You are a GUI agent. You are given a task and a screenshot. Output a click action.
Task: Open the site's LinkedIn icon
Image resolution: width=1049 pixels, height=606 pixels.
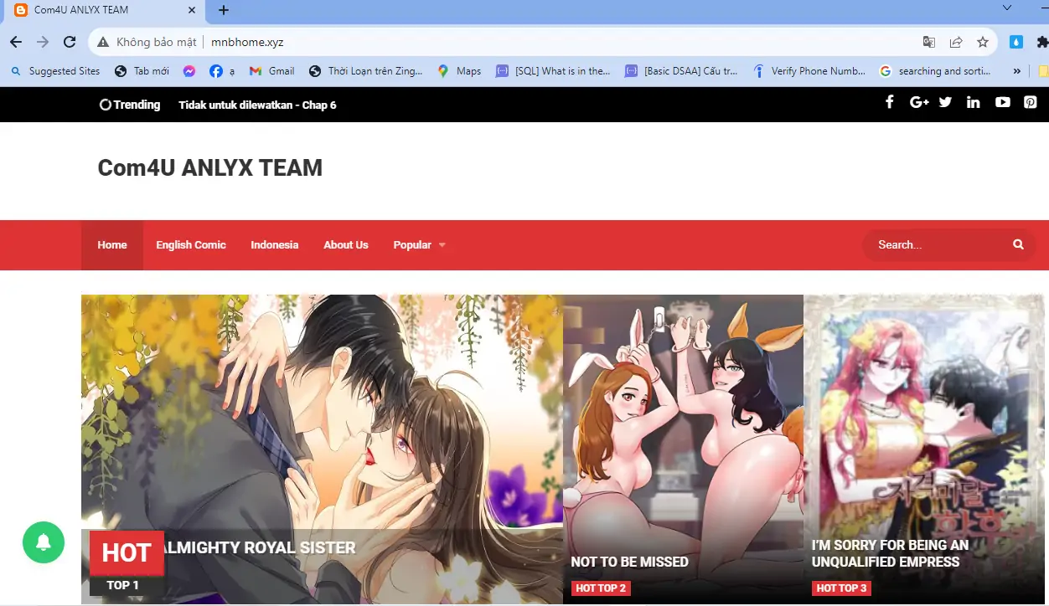click(x=973, y=102)
